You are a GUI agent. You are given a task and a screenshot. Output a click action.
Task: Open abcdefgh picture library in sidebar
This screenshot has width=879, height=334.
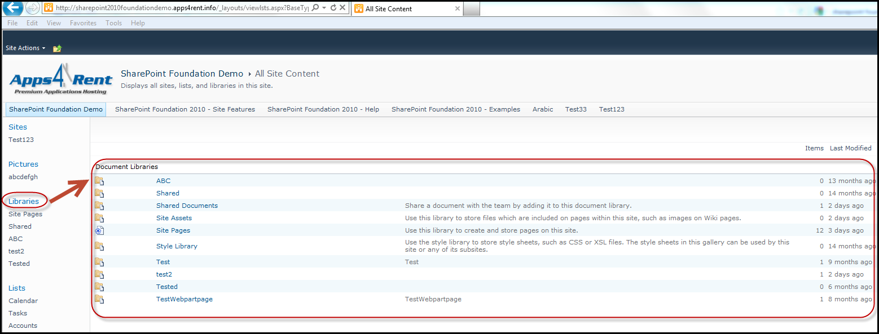click(x=23, y=177)
